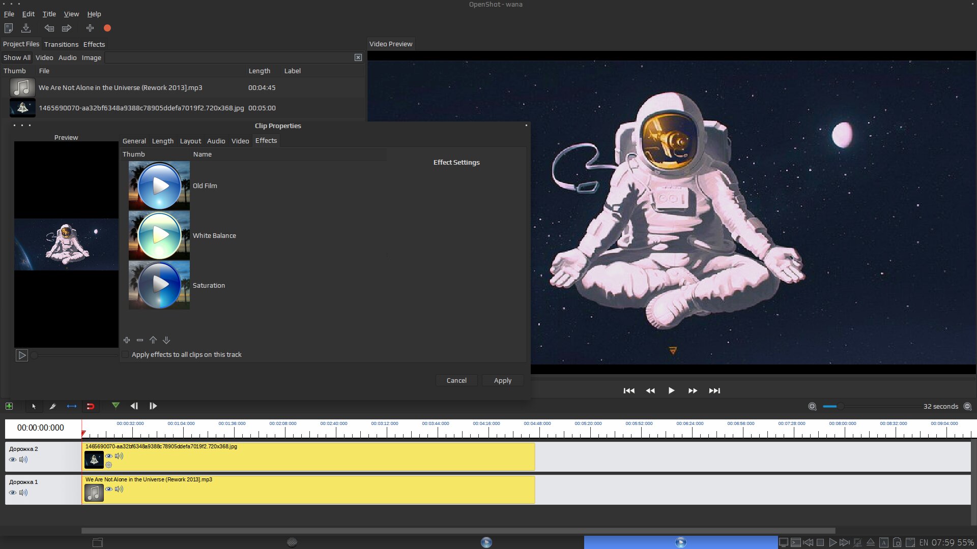Select the Saturation effect thumbnail
The height and width of the screenshot is (549, 977).
(x=159, y=285)
